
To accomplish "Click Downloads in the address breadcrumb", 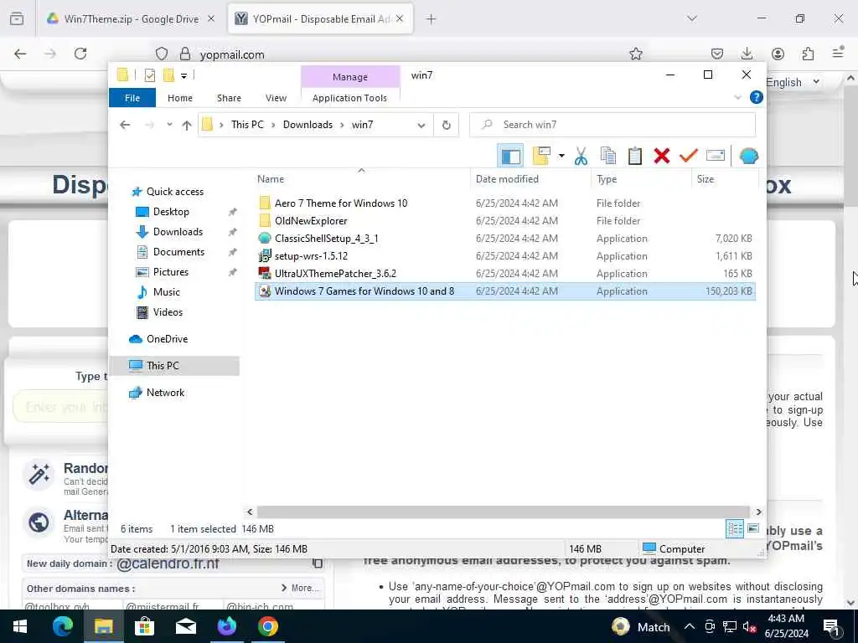I will coord(308,125).
